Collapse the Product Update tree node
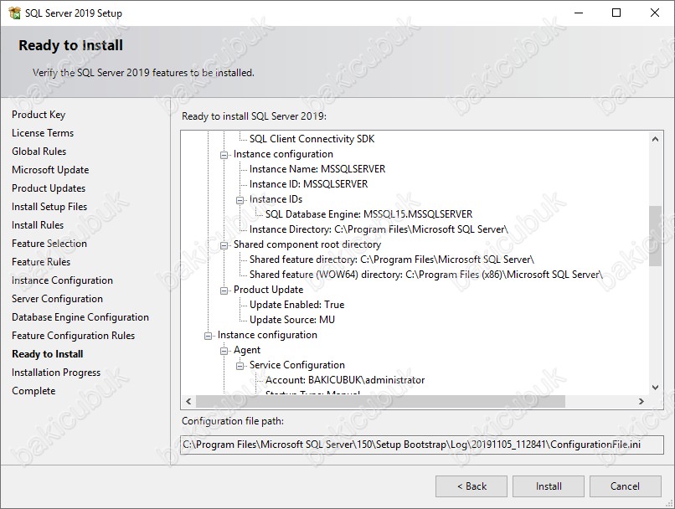The height and width of the screenshot is (509, 675). click(x=224, y=290)
